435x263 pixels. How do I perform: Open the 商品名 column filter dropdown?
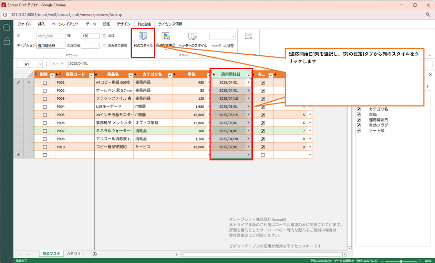click(x=131, y=75)
